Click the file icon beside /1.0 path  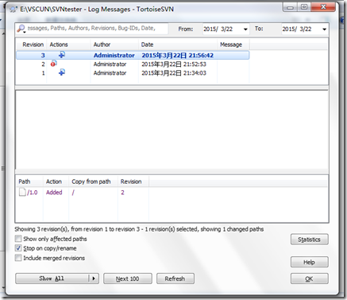[x=22, y=192]
